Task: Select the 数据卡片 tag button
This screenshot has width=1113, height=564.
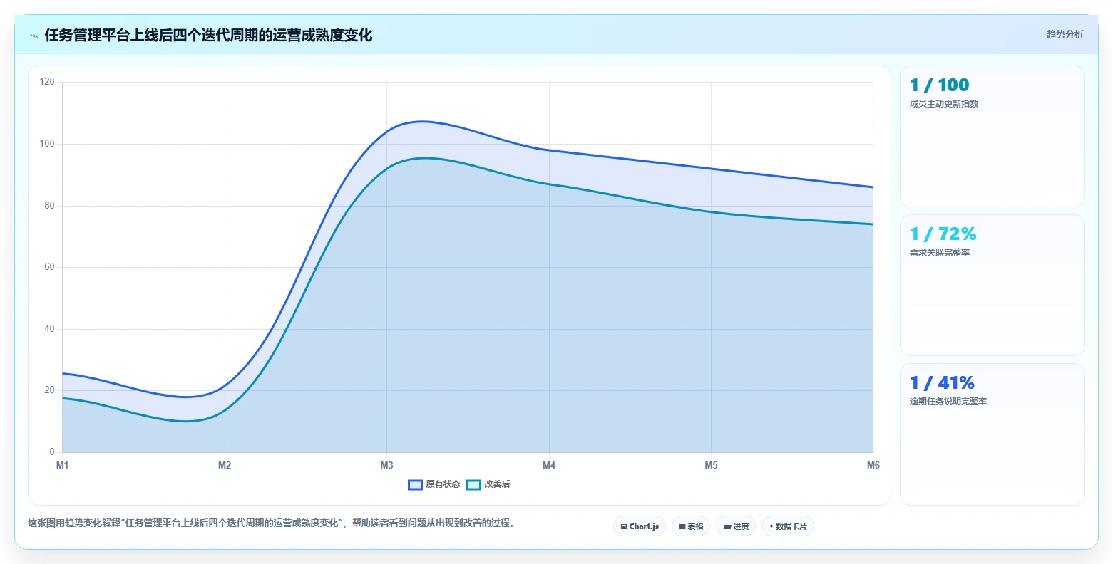Action: (x=788, y=526)
